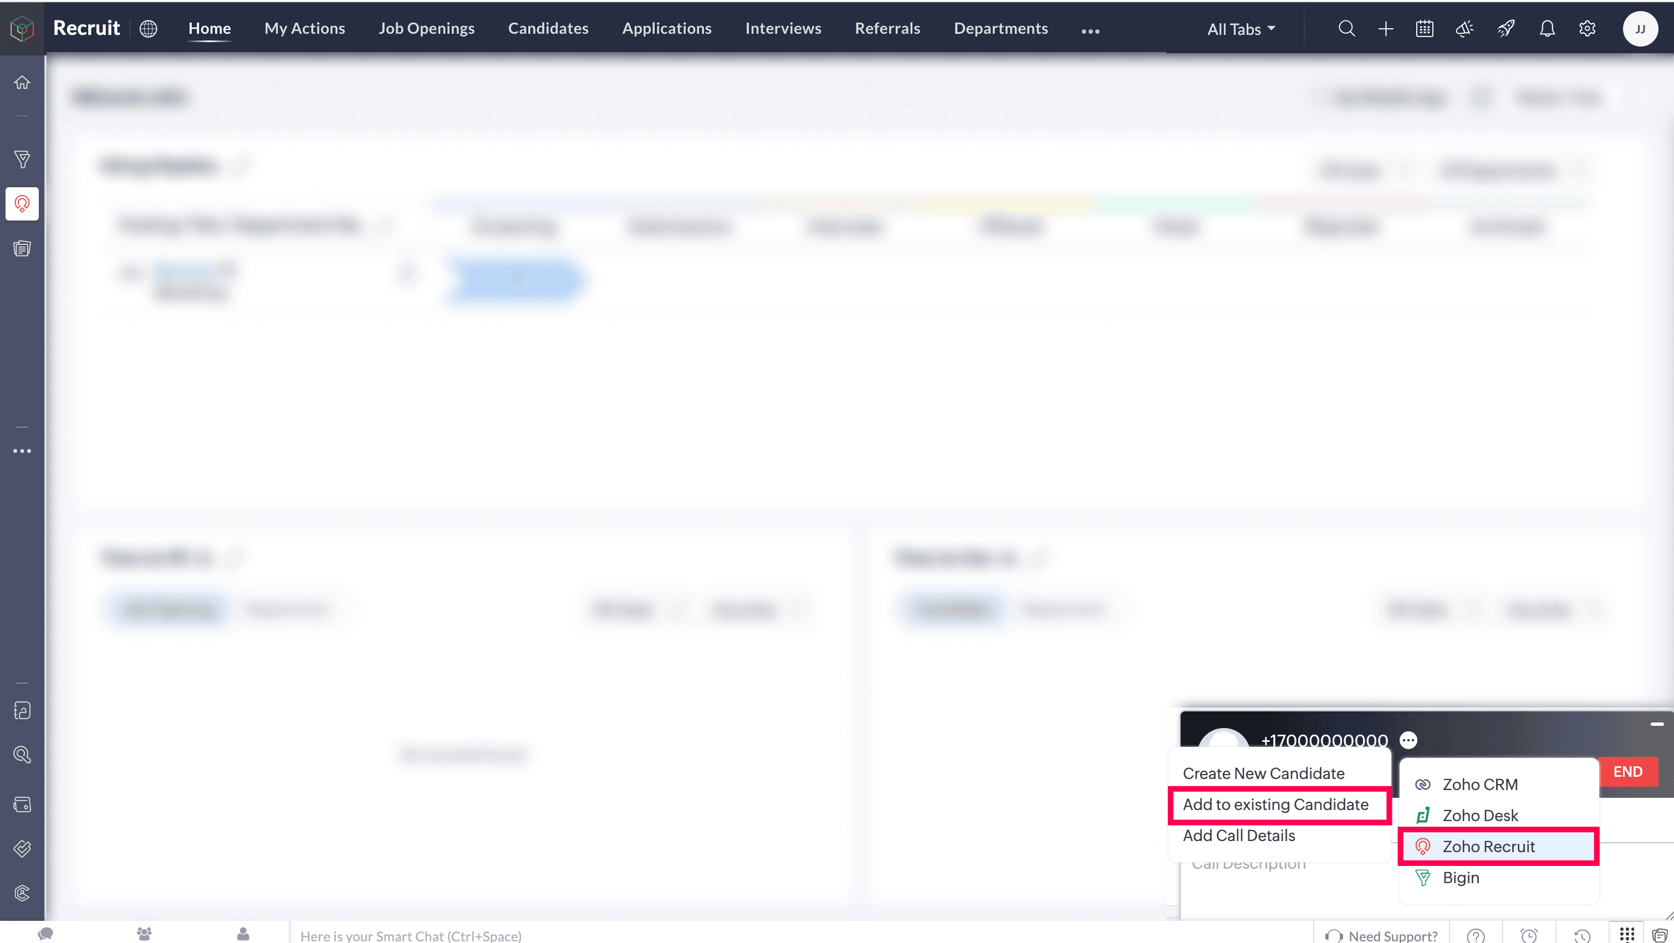Go to home icon in left sidebar
Screen dimensions: 1674x943
click(22, 83)
